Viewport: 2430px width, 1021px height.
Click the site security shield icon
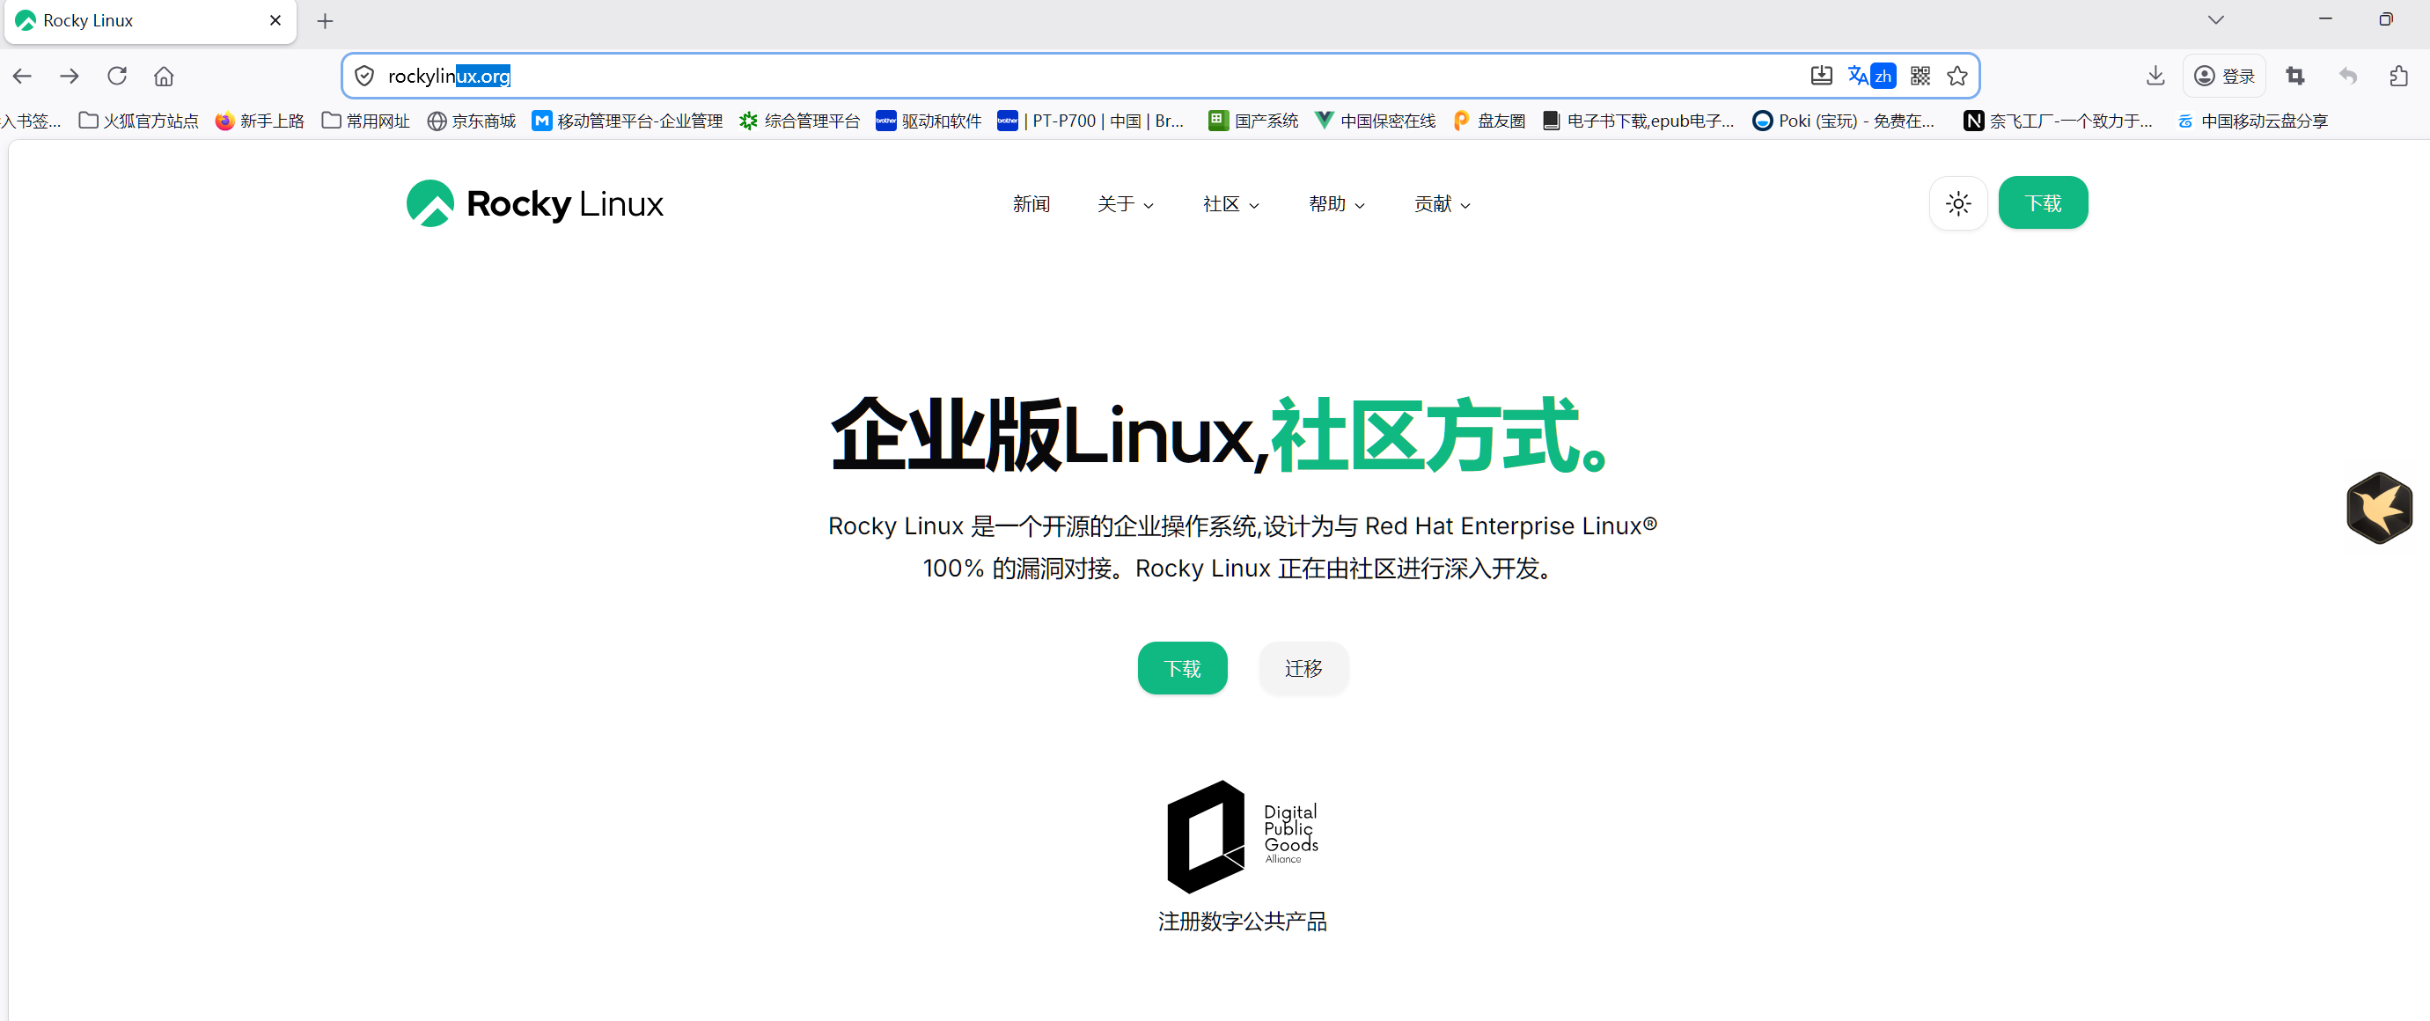click(364, 76)
